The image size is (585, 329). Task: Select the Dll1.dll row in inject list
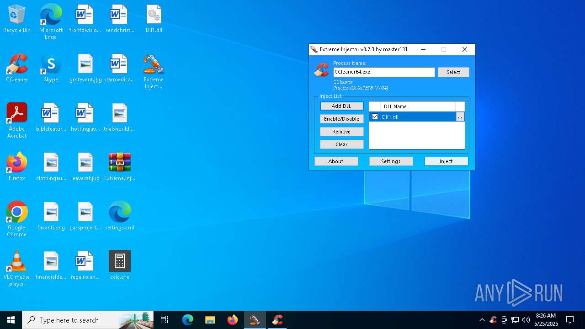click(417, 117)
